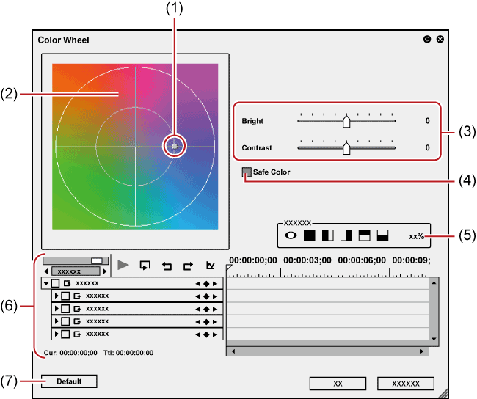Expand the last child keyframe parameter row
This screenshot has height=399, width=477.
pyautogui.click(x=57, y=334)
